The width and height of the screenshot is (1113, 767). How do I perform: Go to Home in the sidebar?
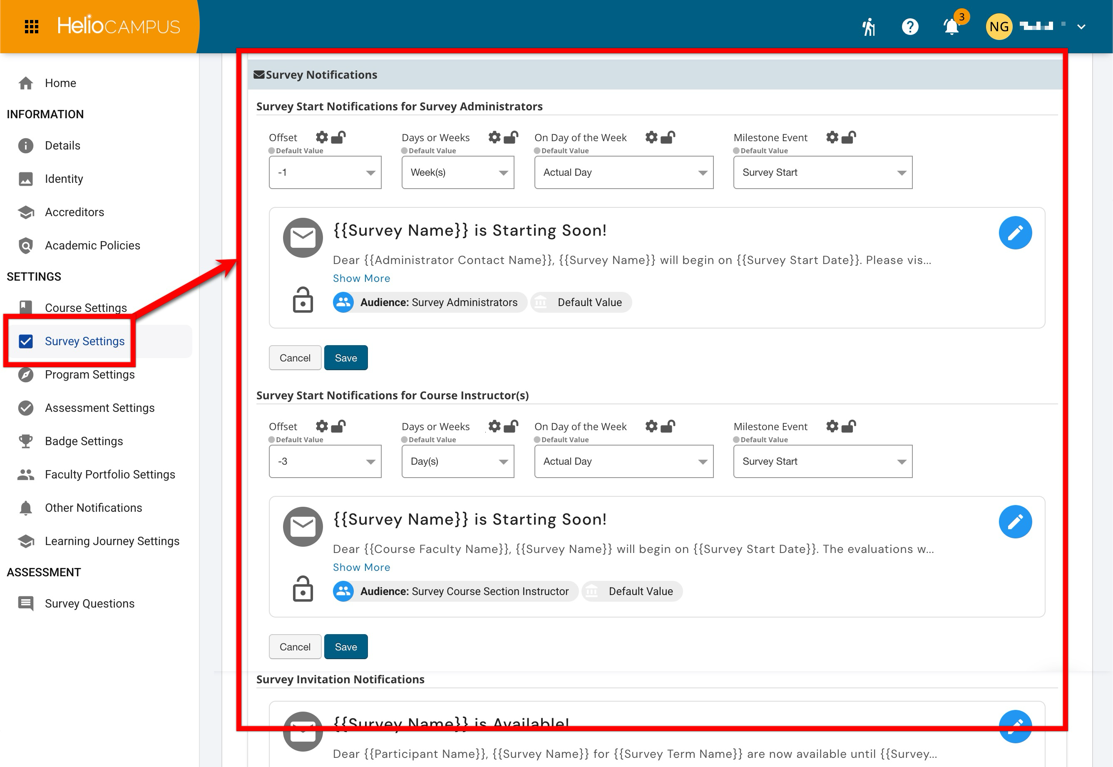60,83
